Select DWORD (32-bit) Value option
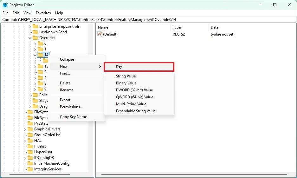Screen dimensions: 297x178 pos(134,90)
